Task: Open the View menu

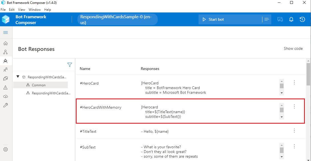Action: [22, 10]
